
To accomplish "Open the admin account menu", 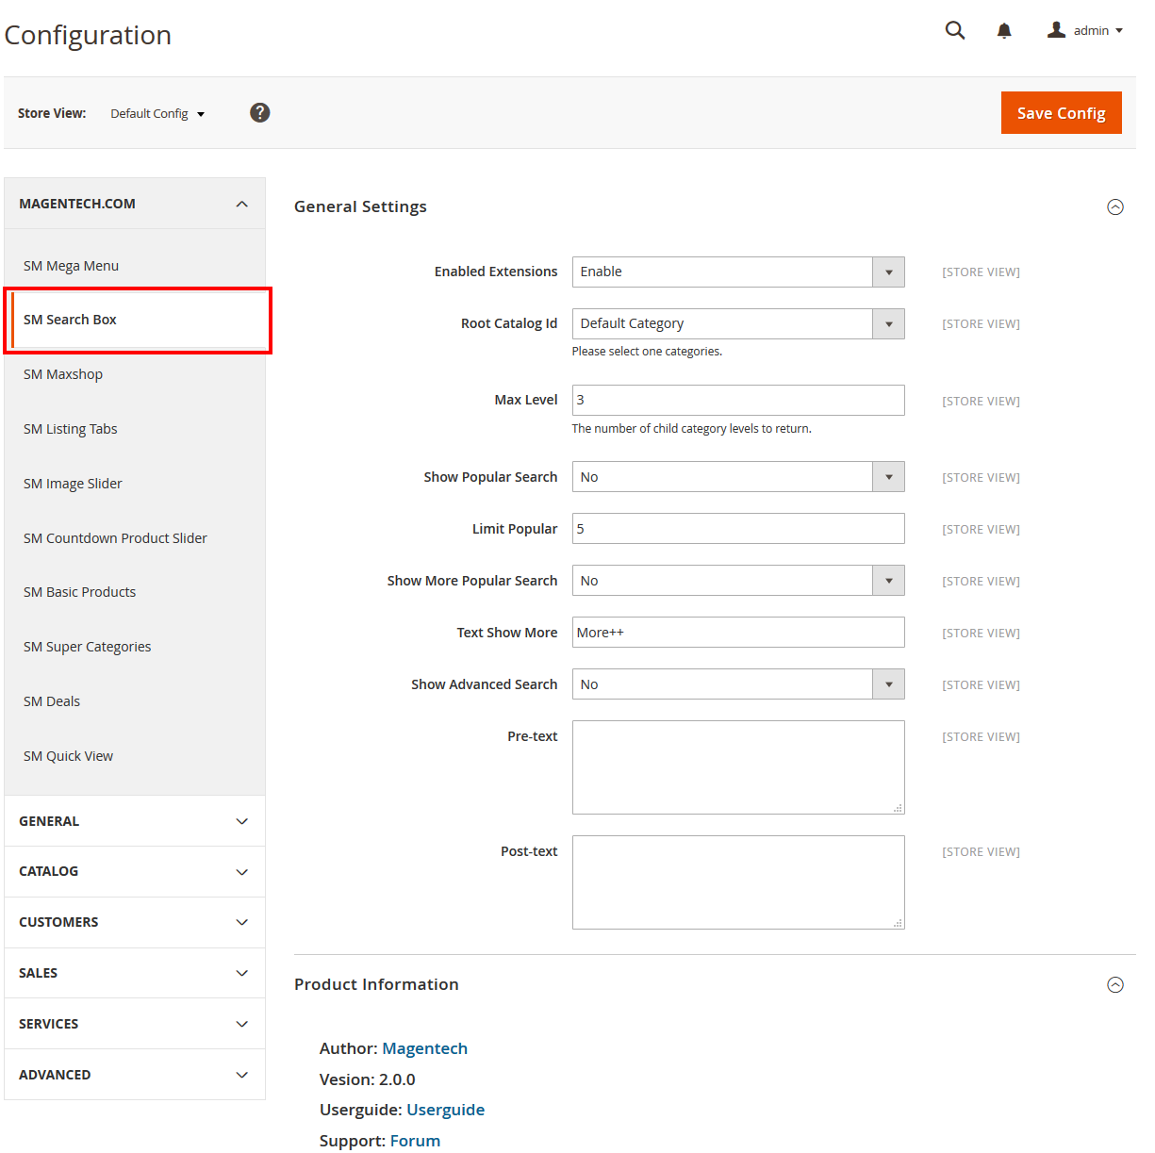I will [1085, 31].
